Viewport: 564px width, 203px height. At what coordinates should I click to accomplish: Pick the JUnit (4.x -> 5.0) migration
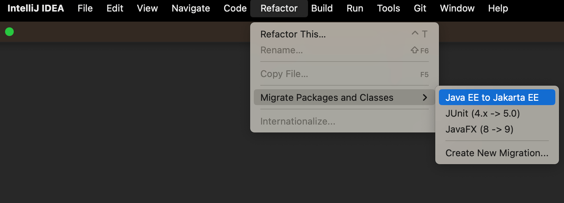tap(482, 113)
